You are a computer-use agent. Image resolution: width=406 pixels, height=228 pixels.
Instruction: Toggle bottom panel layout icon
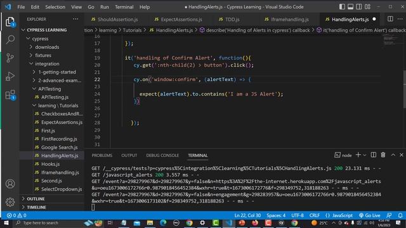coord(350,7)
